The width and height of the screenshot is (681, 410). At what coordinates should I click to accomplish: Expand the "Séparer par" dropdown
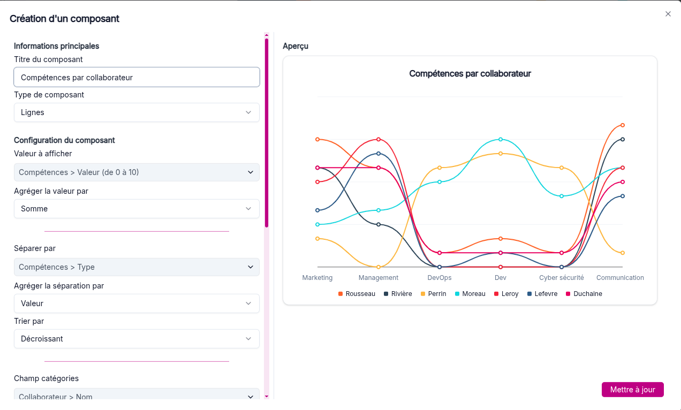pyautogui.click(x=136, y=267)
